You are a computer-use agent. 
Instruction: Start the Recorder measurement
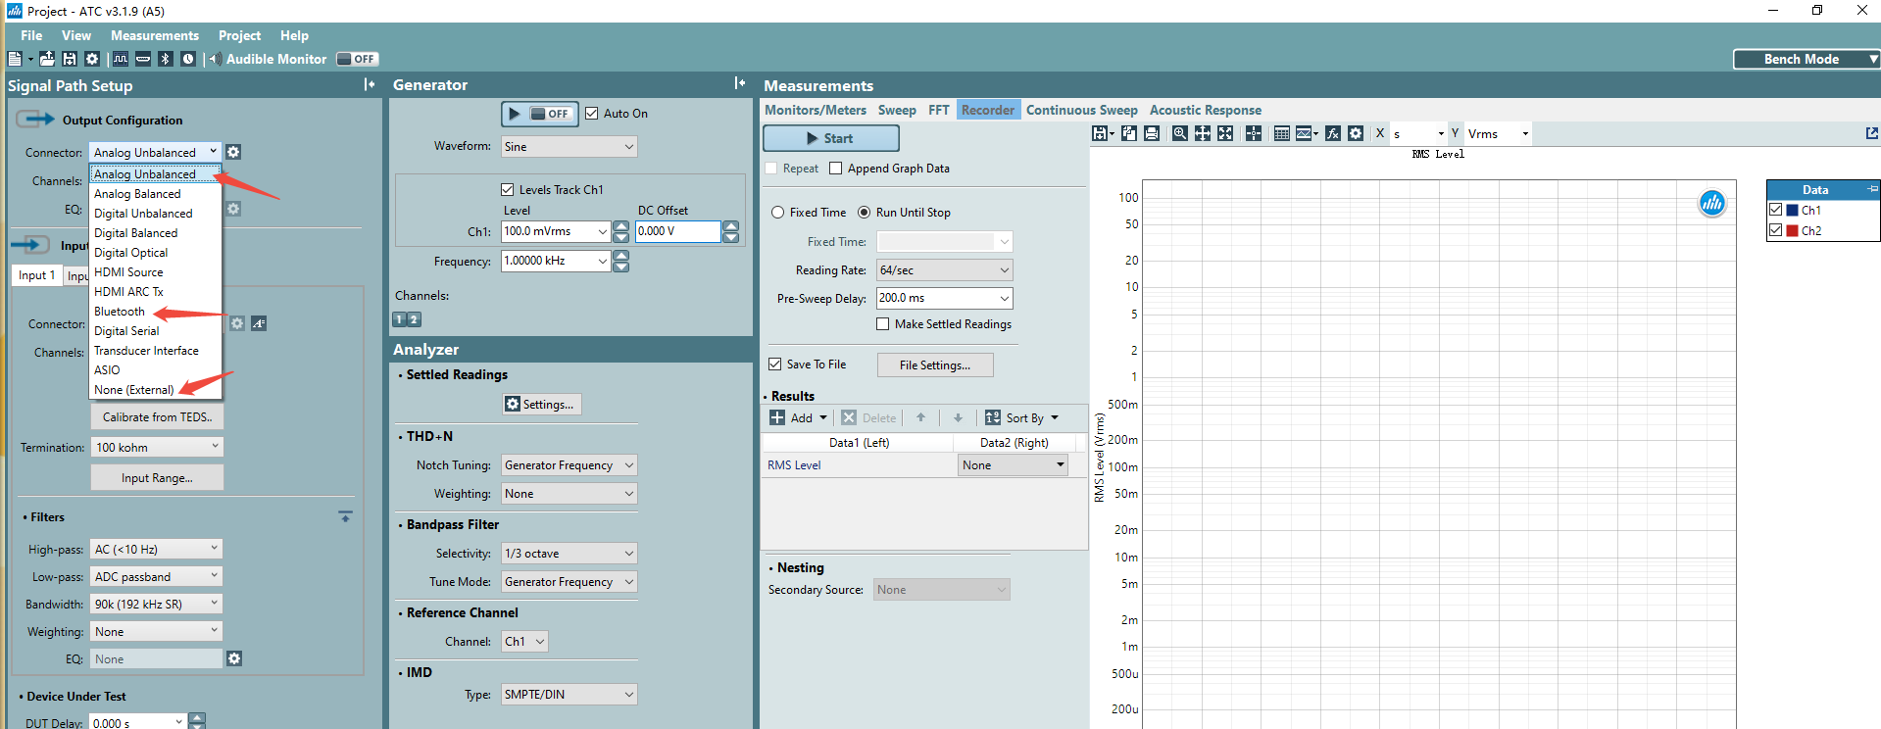[x=830, y=138]
